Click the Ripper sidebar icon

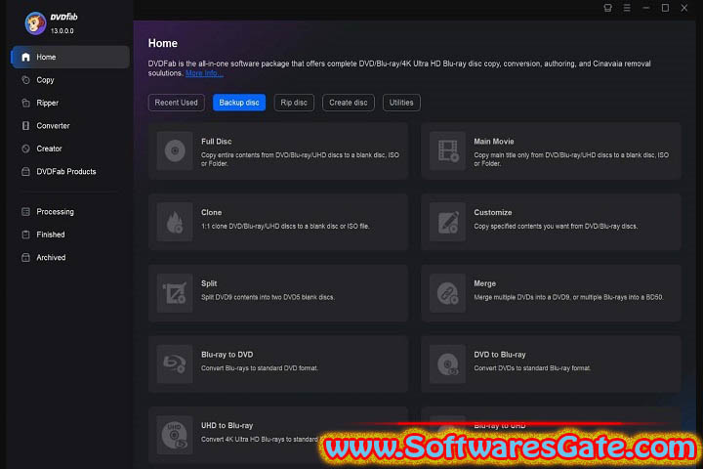tap(25, 103)
